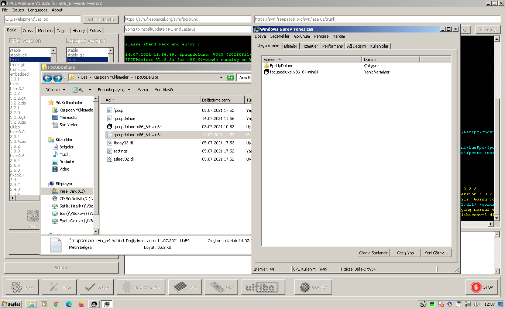Expand the Bununla paylaş dropdown
505x309 pixels.
click(113, 89)
